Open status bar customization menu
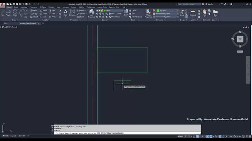 [250, 136]
